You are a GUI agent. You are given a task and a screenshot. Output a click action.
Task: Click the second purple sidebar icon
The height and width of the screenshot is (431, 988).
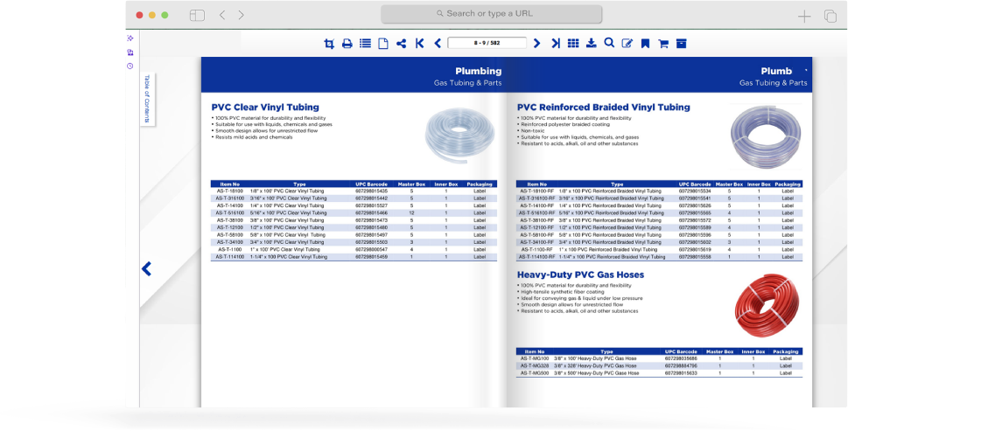[x=130, y=52]
